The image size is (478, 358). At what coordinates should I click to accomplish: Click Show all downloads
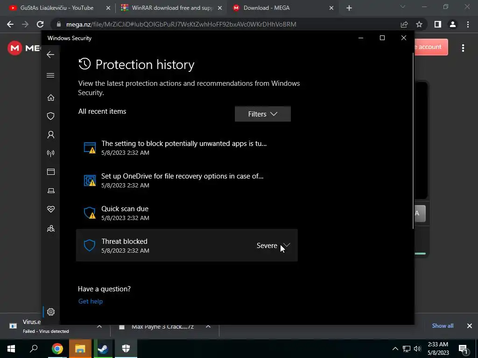pos(443,326)
